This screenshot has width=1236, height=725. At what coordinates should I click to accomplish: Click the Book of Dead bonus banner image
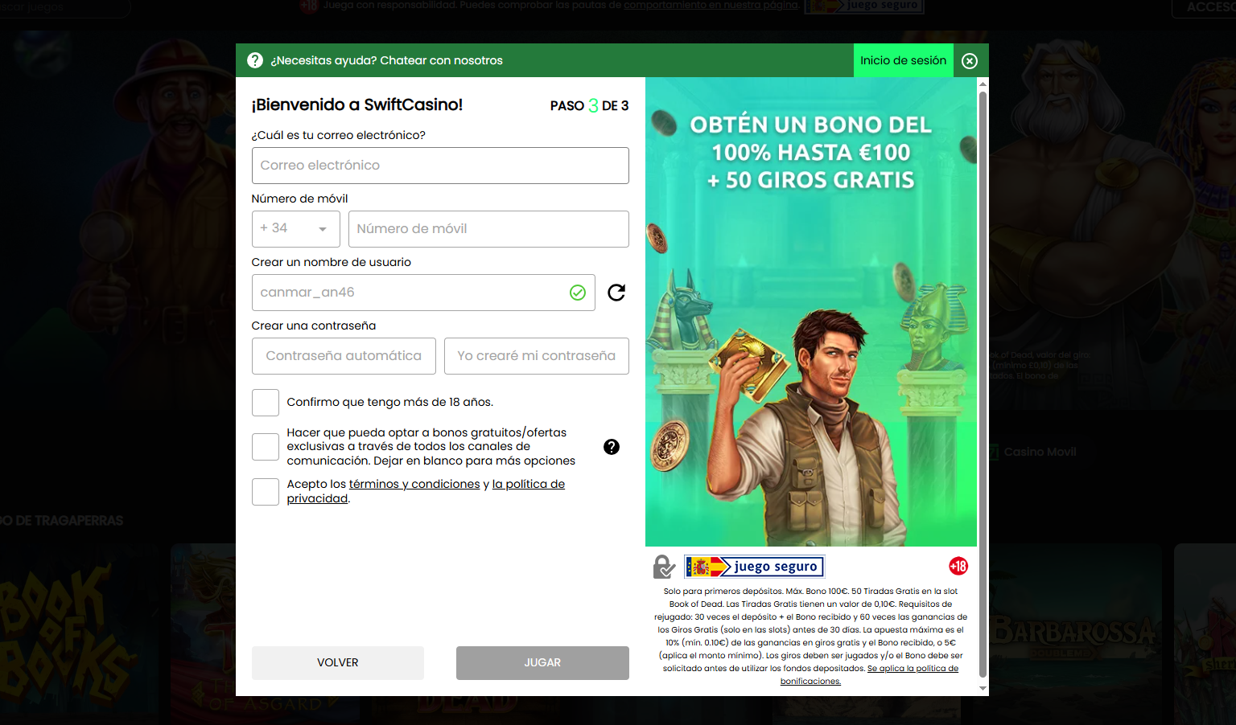(x=811, y=312)
